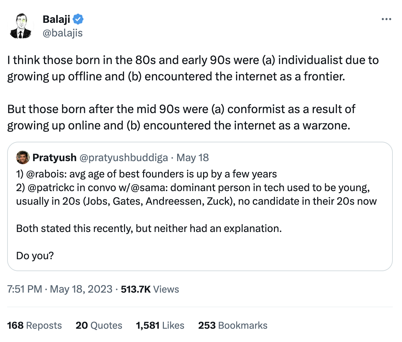View the 513.7K Views count
The width and height of the screenshot is (402, 342).
pyautogui.click(x=150, y=289)
